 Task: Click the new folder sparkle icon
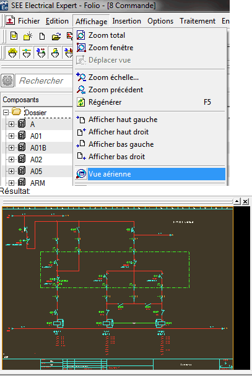(28, 36)
